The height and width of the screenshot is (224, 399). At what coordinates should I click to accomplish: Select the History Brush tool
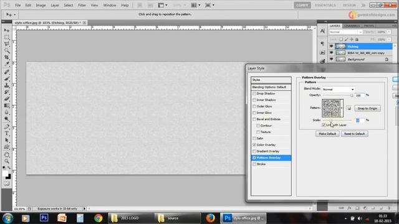coord(7,92)
